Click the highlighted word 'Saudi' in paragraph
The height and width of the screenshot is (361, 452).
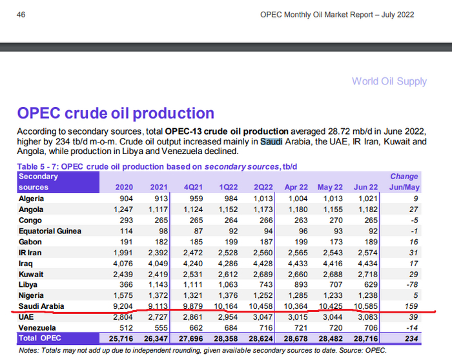pyautogui.click(x=271, y=142)
